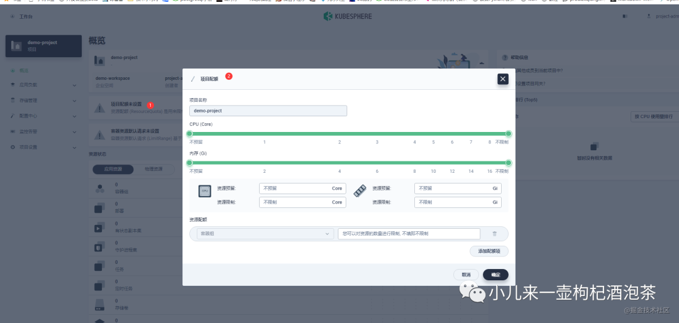
Task: Switch to the 物理资源 tab
Action: (154, 169)
